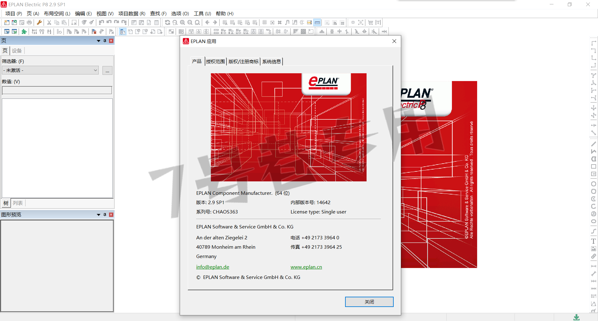Select the text T tool in right toolbar
Viewport: 598px width, 321px height.
(x=594, y=241)
